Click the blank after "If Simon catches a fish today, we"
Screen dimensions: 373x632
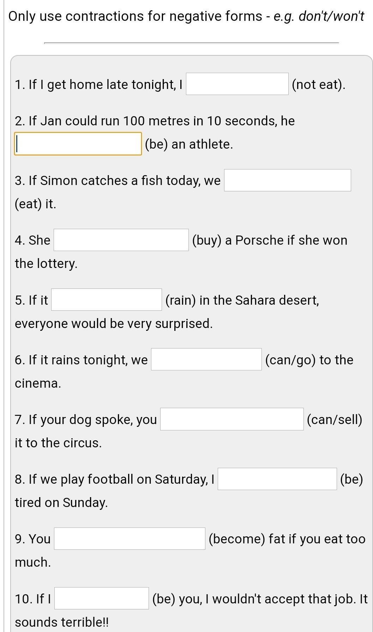[287, 180]
